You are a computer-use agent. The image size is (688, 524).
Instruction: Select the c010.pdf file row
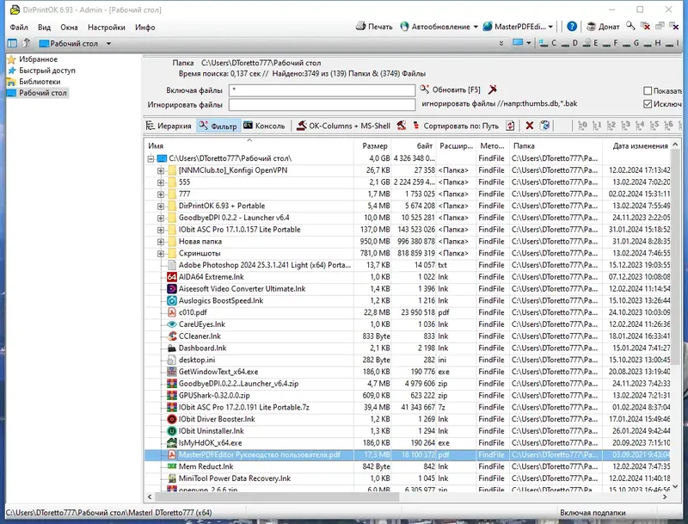pyautogui.click(x=408, y=312)
